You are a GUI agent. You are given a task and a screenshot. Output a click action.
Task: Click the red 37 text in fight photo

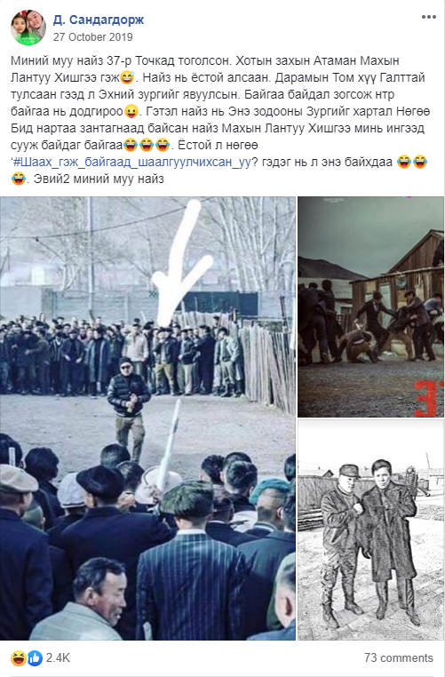coord(430,399)
